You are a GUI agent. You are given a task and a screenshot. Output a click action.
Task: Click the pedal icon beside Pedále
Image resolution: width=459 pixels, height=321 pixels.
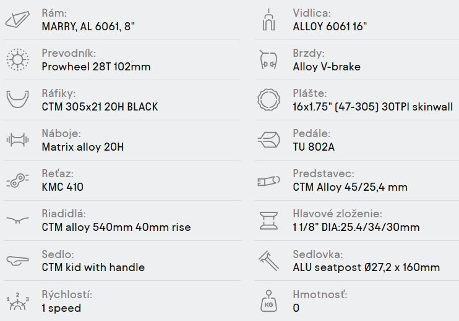point(268,140)
